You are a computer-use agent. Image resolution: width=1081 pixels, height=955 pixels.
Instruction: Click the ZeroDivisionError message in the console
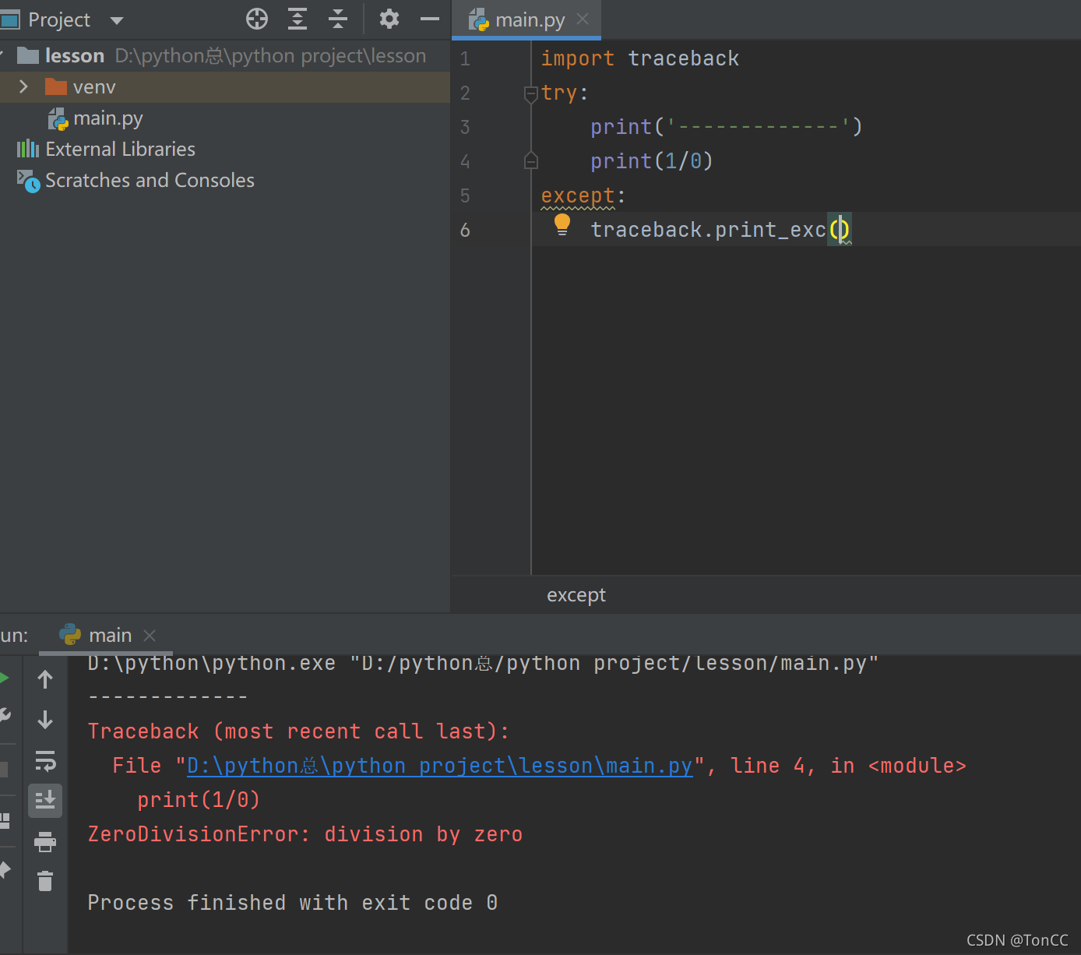[305, 834]
